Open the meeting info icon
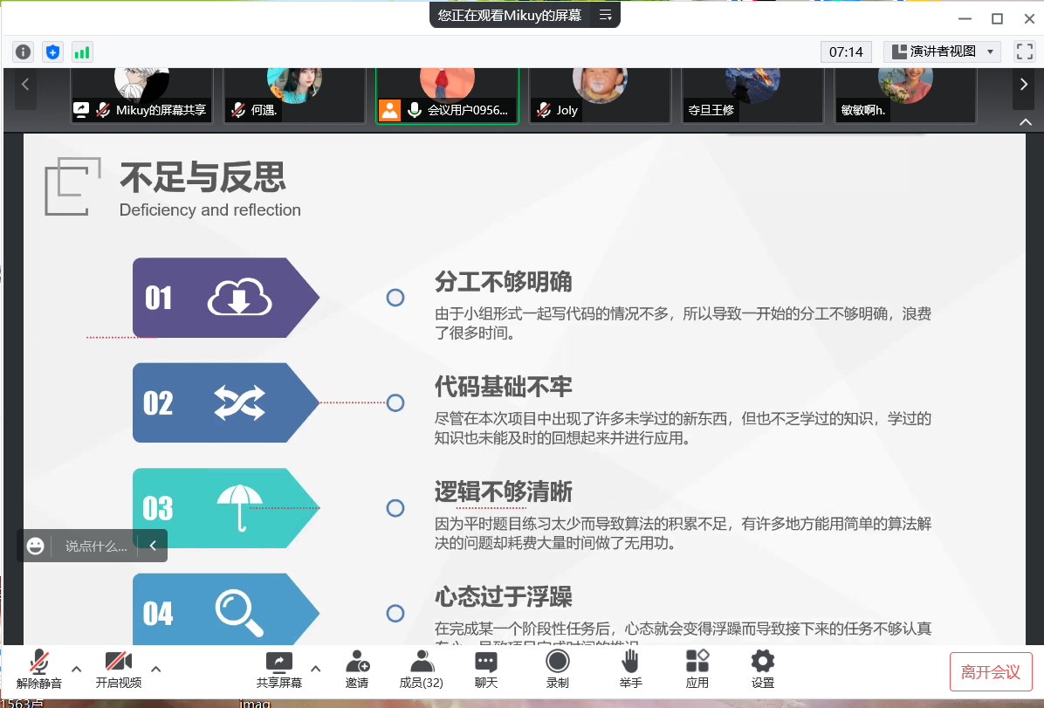Viewport: 1044px width, 708px height. coord(23,52)
